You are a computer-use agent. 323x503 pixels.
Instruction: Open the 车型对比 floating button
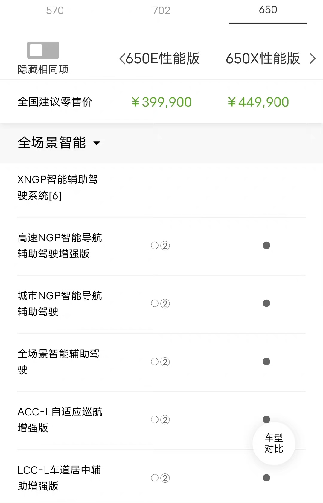(x=274, y=443)
